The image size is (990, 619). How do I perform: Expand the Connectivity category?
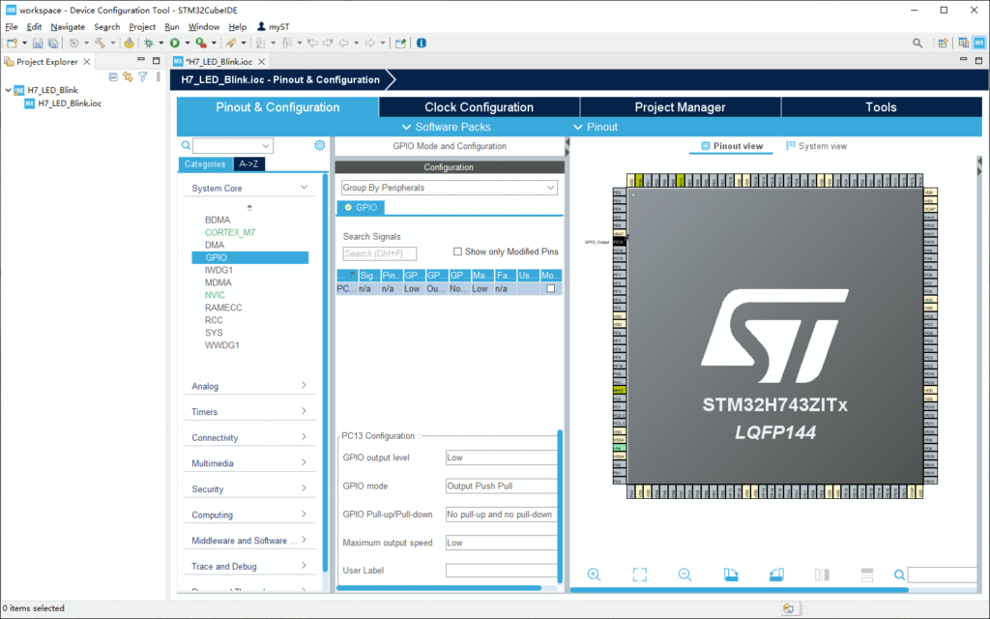point(305,437)
